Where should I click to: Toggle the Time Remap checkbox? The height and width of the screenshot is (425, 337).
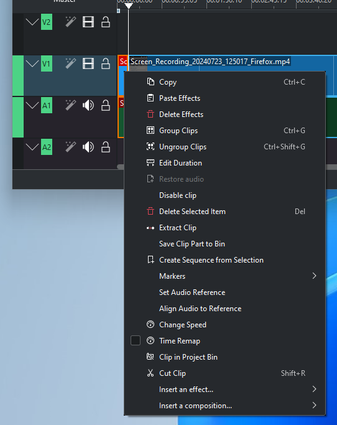(x=136, y=340)
